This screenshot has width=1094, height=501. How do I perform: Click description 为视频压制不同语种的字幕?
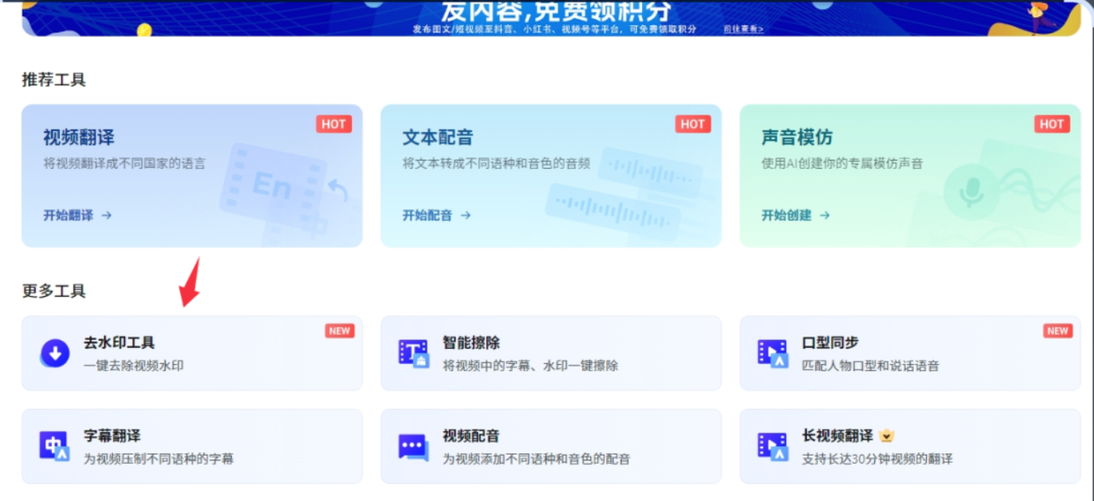(158, 459)
